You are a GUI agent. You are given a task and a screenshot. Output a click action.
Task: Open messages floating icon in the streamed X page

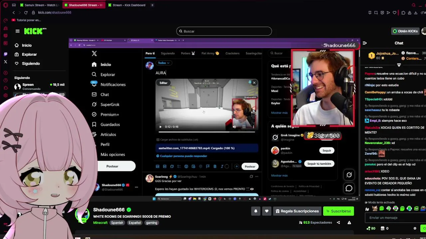point(349,189)
